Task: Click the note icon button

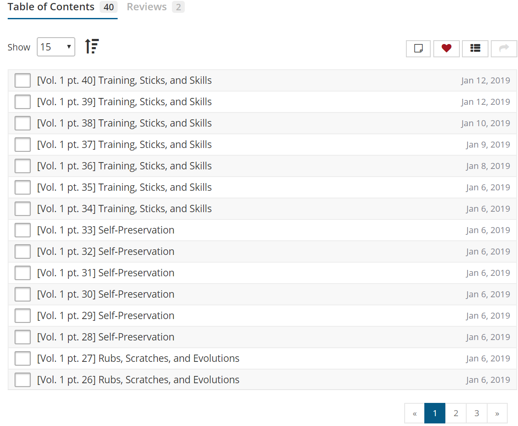Action: tap(418, 48)
